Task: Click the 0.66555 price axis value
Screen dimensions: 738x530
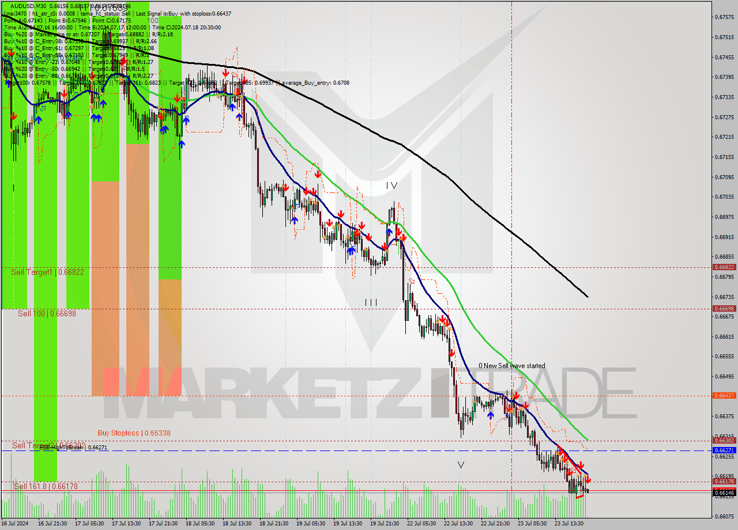Action: (724, 357)
